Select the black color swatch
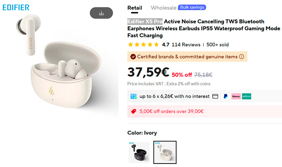This screenshot has width=282, height=167. tap(139, 152)
